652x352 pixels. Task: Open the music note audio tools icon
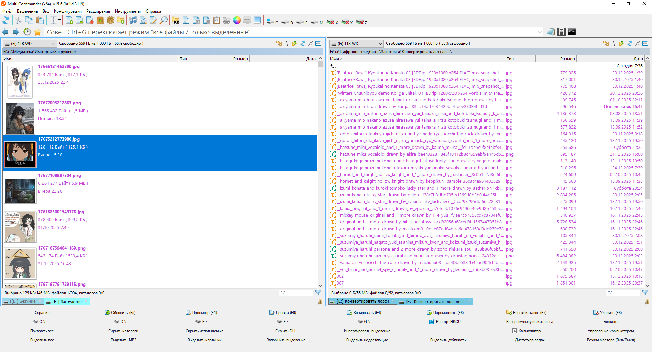coord(133,21)
